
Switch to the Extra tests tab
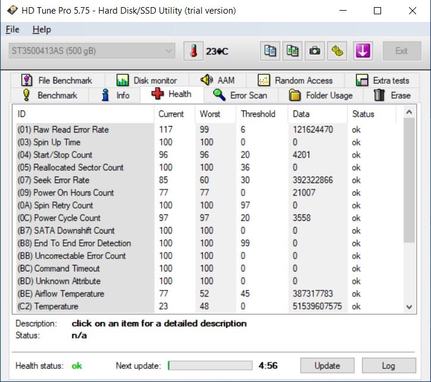pyautogui.click(x=382, y=80)
